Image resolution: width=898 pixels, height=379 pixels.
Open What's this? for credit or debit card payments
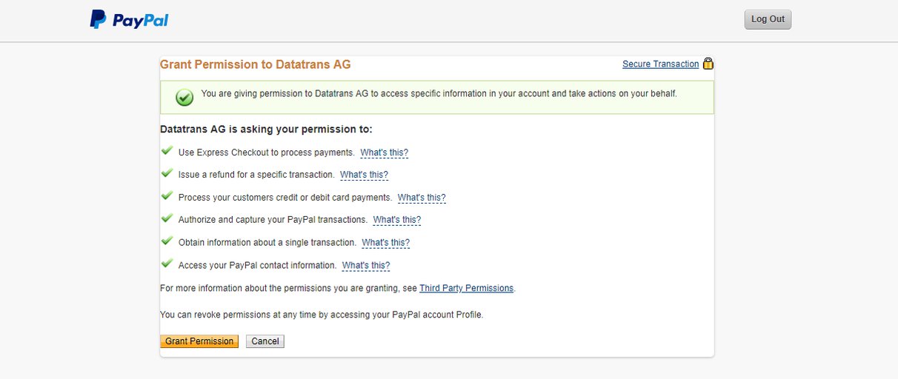click(422, 198)
